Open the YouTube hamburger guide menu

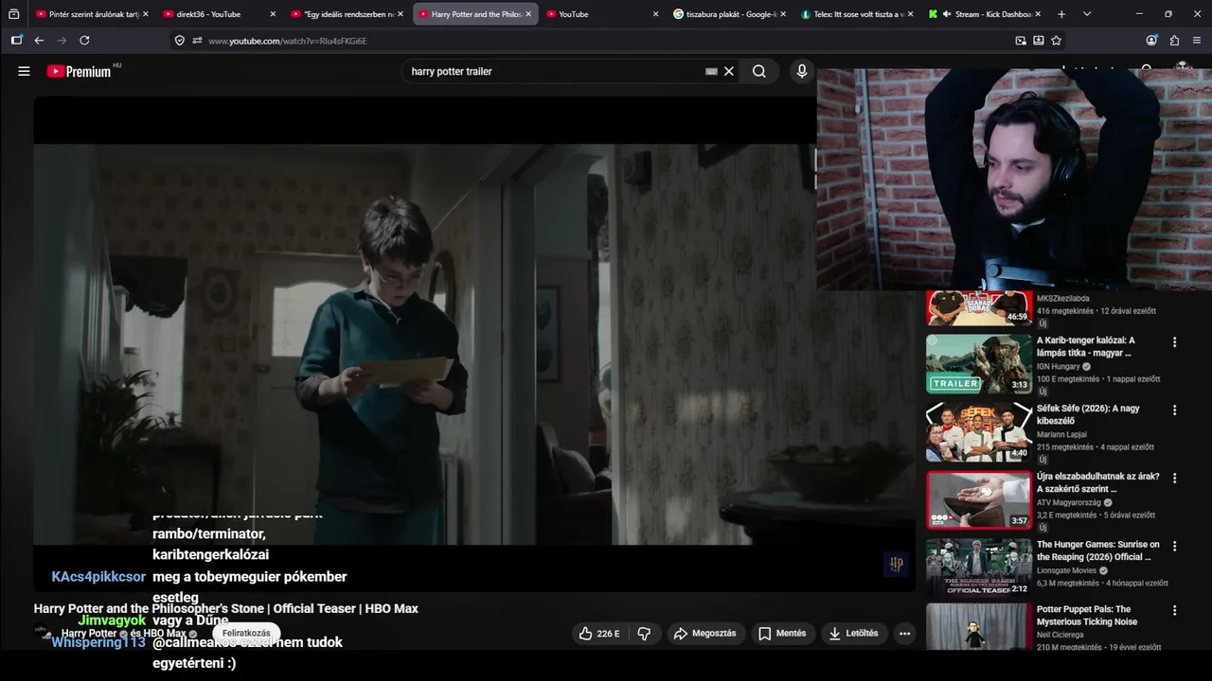click(x=24, y=71)
